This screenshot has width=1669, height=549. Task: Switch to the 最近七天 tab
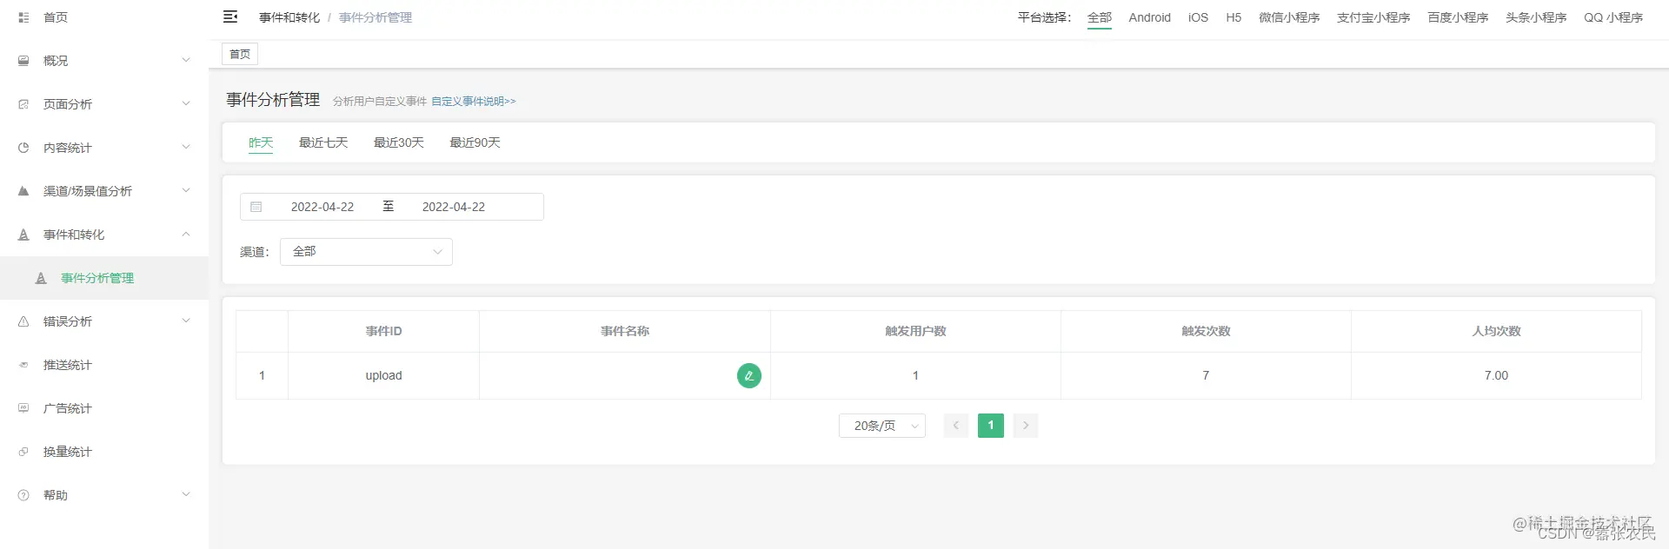click(x=323, y=142)
